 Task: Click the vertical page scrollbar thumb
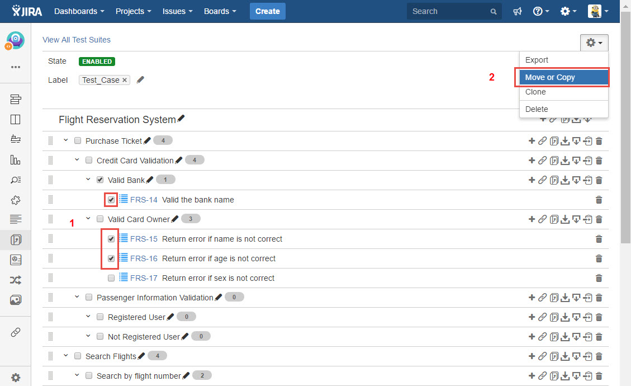(x=626, y=128)
